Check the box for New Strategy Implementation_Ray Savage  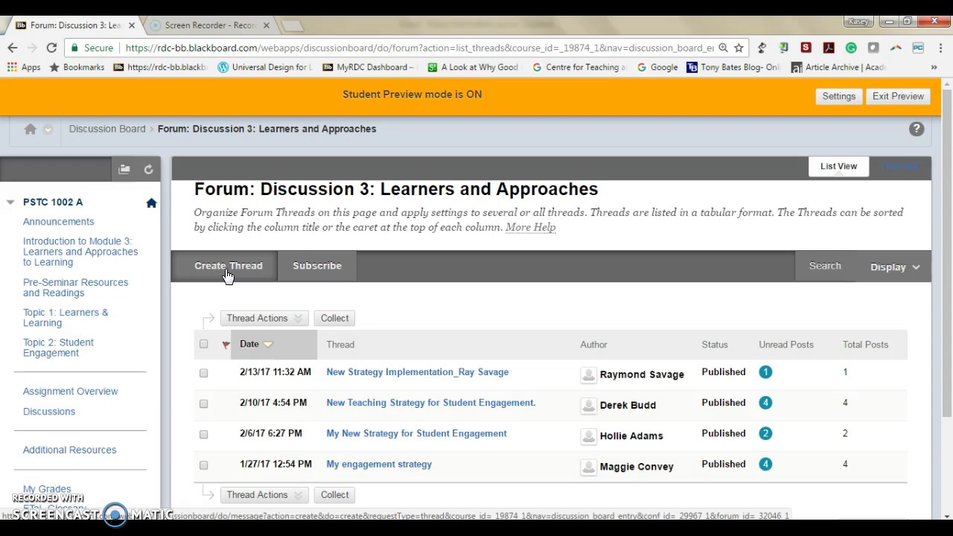click(203, 372)
